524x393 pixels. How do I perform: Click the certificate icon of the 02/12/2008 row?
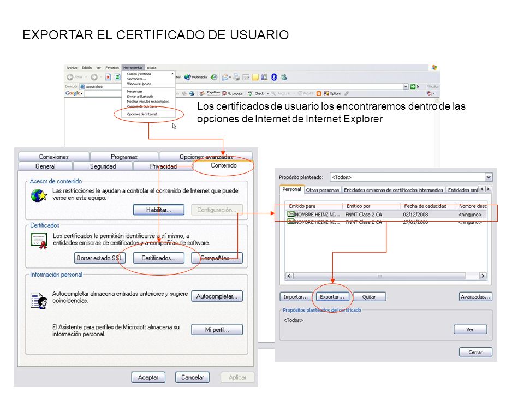point(291,214)
